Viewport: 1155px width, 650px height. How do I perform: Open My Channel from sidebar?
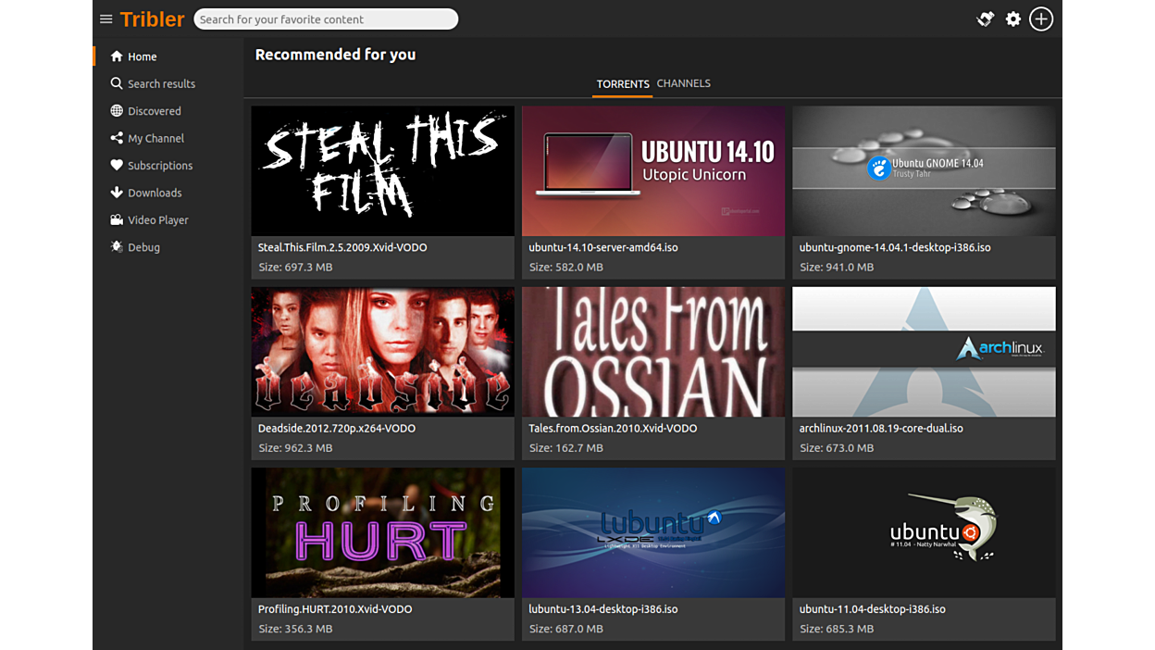pyautogui.click(x=155, y=138)
